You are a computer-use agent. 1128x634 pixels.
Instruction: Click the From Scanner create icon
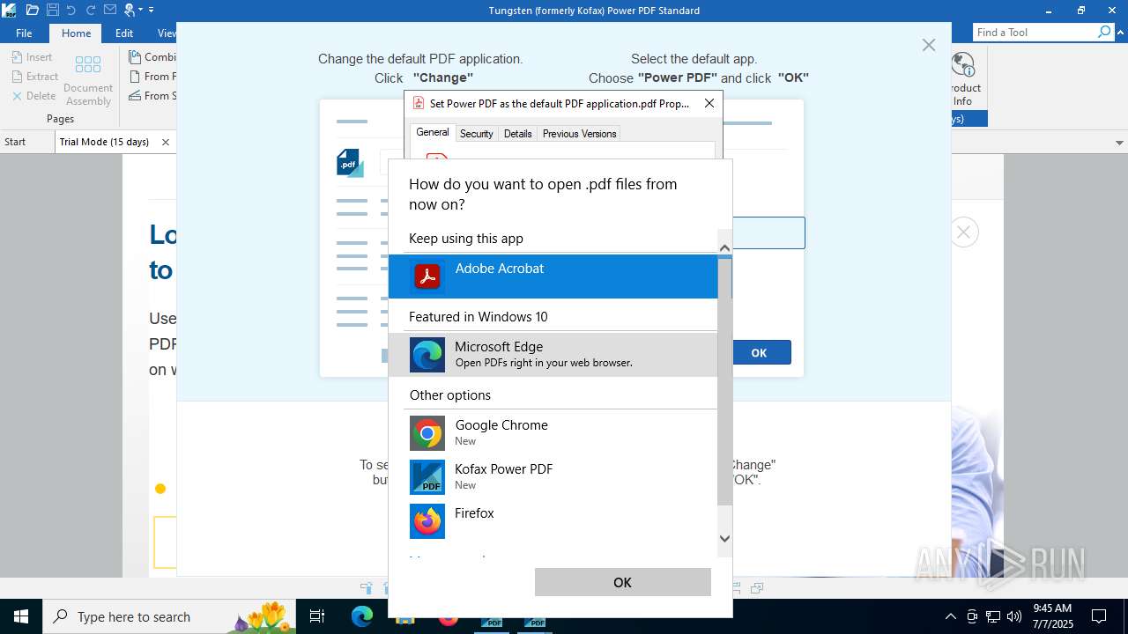click(136, 95)
